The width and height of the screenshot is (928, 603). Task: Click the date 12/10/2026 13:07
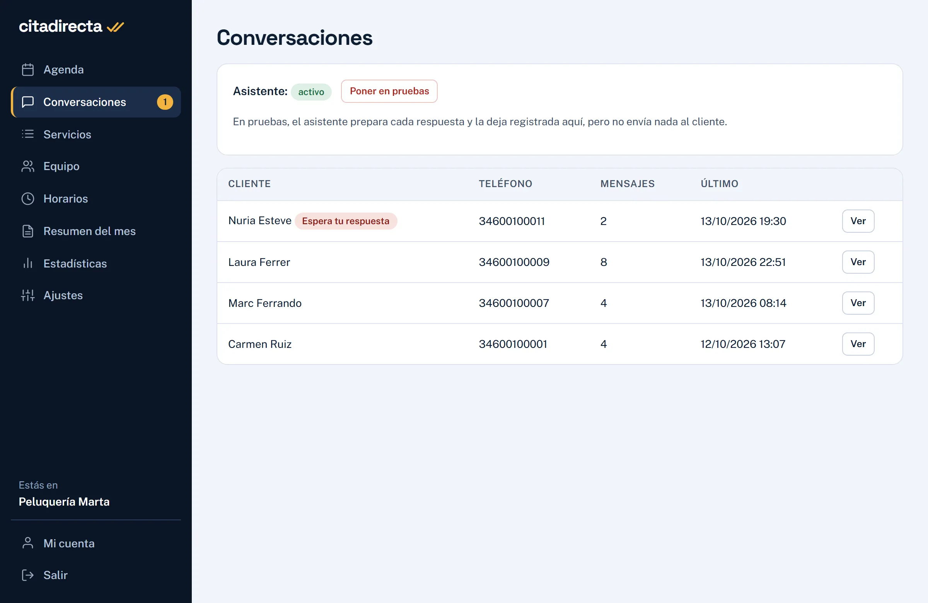pos(743,344)
